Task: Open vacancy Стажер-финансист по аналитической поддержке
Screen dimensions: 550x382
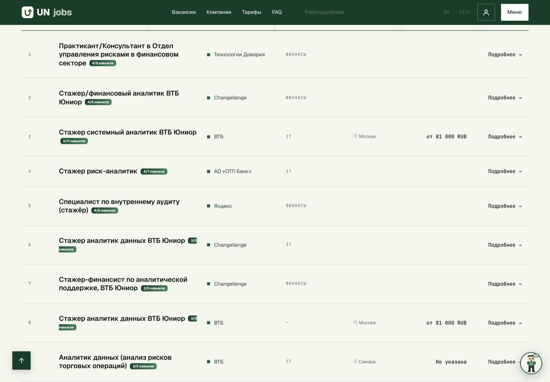Action: pos(123,283)
